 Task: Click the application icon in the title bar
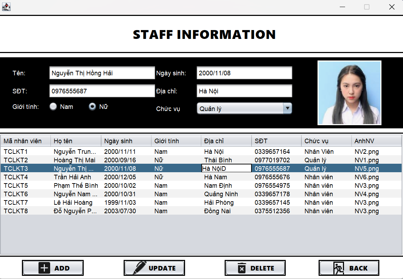click(6, 7)
